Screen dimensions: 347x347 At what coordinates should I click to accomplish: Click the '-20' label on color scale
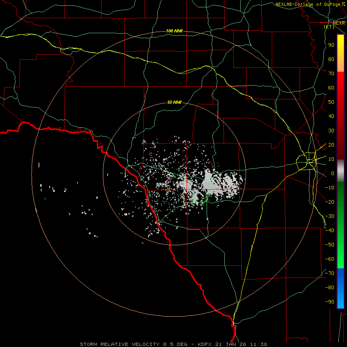point(330,202)
